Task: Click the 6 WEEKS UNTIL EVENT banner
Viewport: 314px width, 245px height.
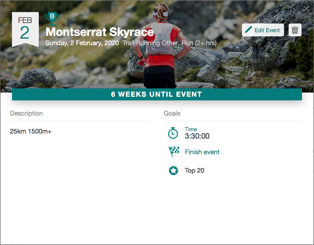Action: (x=157, y=94)
